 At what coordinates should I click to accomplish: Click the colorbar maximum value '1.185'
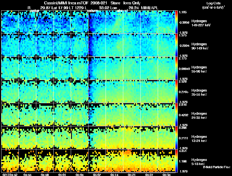coord(183,12)
